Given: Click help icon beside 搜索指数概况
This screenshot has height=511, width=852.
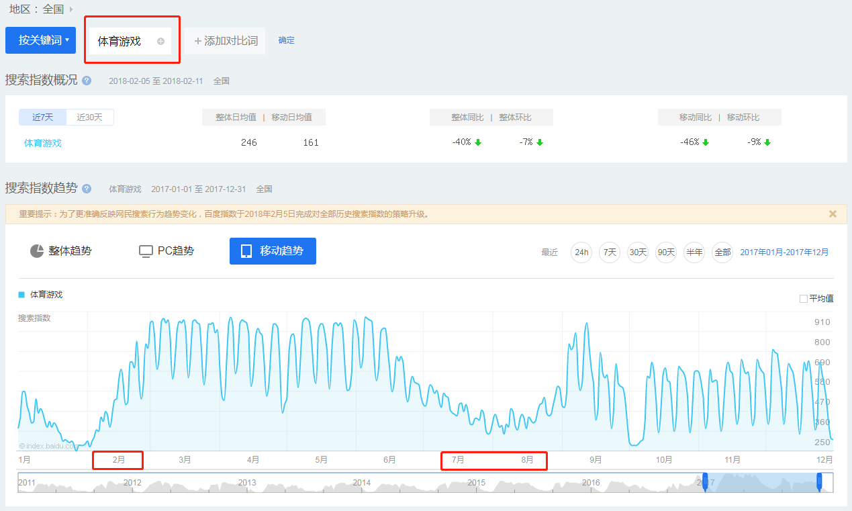Looking at the screenshot, I should (x=87, y=81).
